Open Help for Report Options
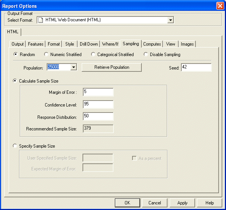The height and width of the screenshot is (210, 226). (210, 203)
